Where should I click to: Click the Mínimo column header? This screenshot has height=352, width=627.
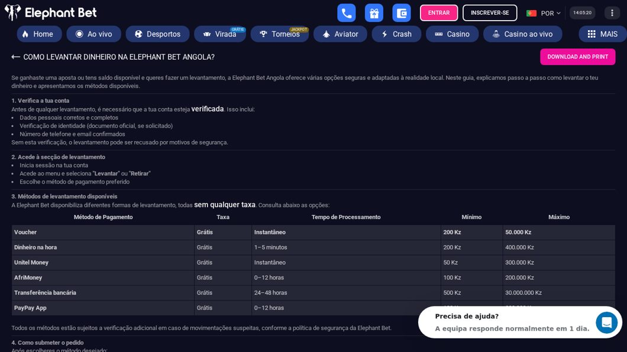tap(471, 217)
